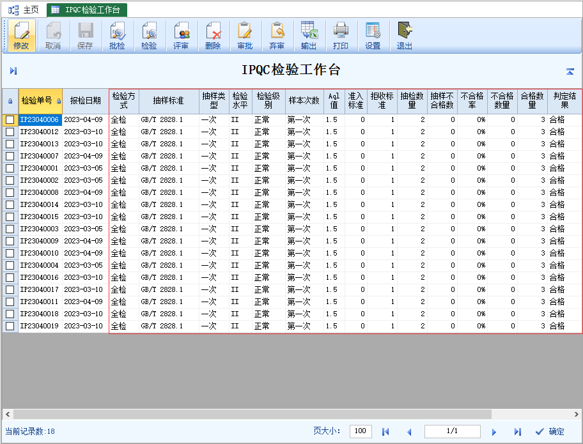
Task: Click the 保存 (Save) toolbar icon
Action: [x=85, y=36]
